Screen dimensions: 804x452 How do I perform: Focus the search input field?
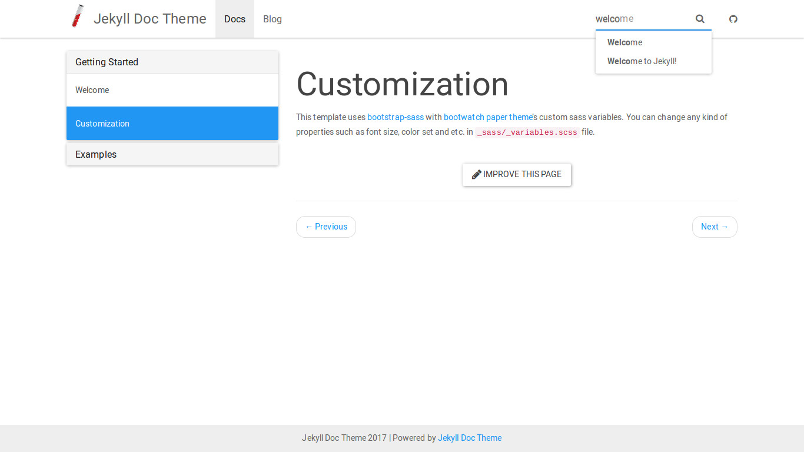pyautogui.click(x=642, y=19)
